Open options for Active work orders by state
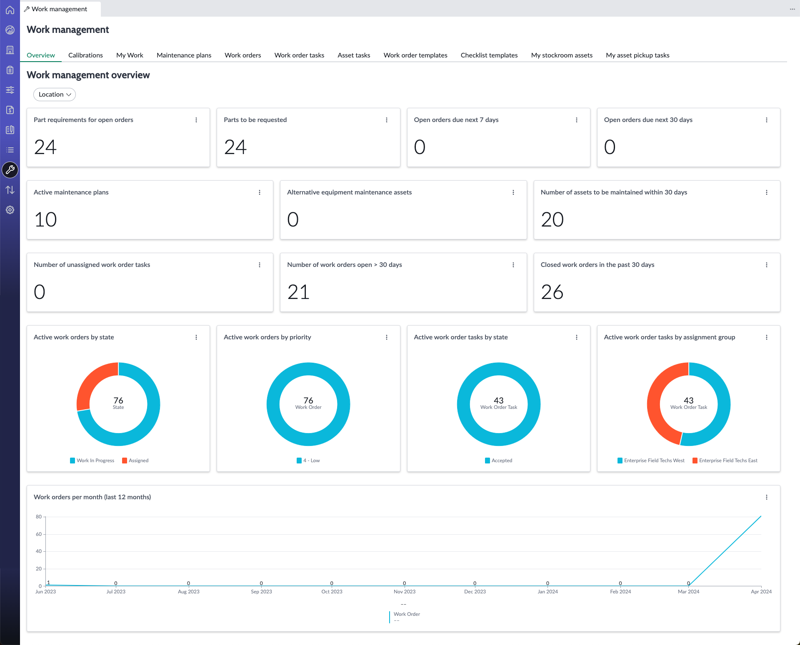Image resolution: width=800 pixels, height=645 pixels. pyautogui.click(x=196, y=337)
